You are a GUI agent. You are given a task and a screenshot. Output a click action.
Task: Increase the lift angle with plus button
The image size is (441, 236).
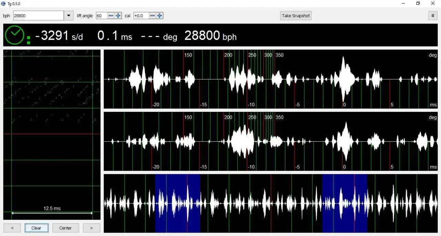(118, 15)
